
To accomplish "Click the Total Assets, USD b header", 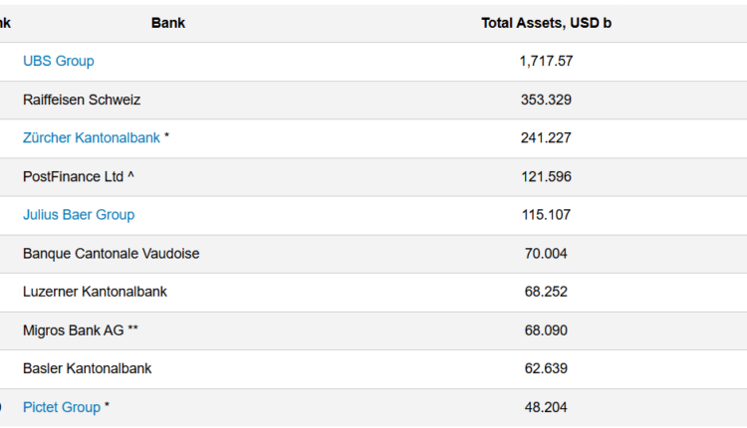I will coord(546,23).
